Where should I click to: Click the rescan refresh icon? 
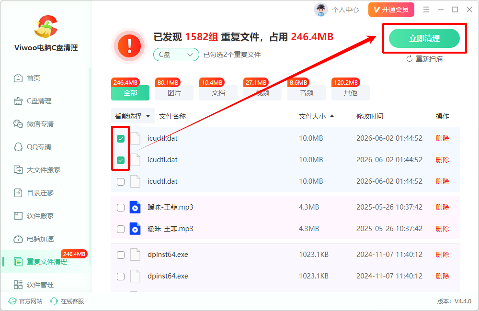click(x=410, y=59)
